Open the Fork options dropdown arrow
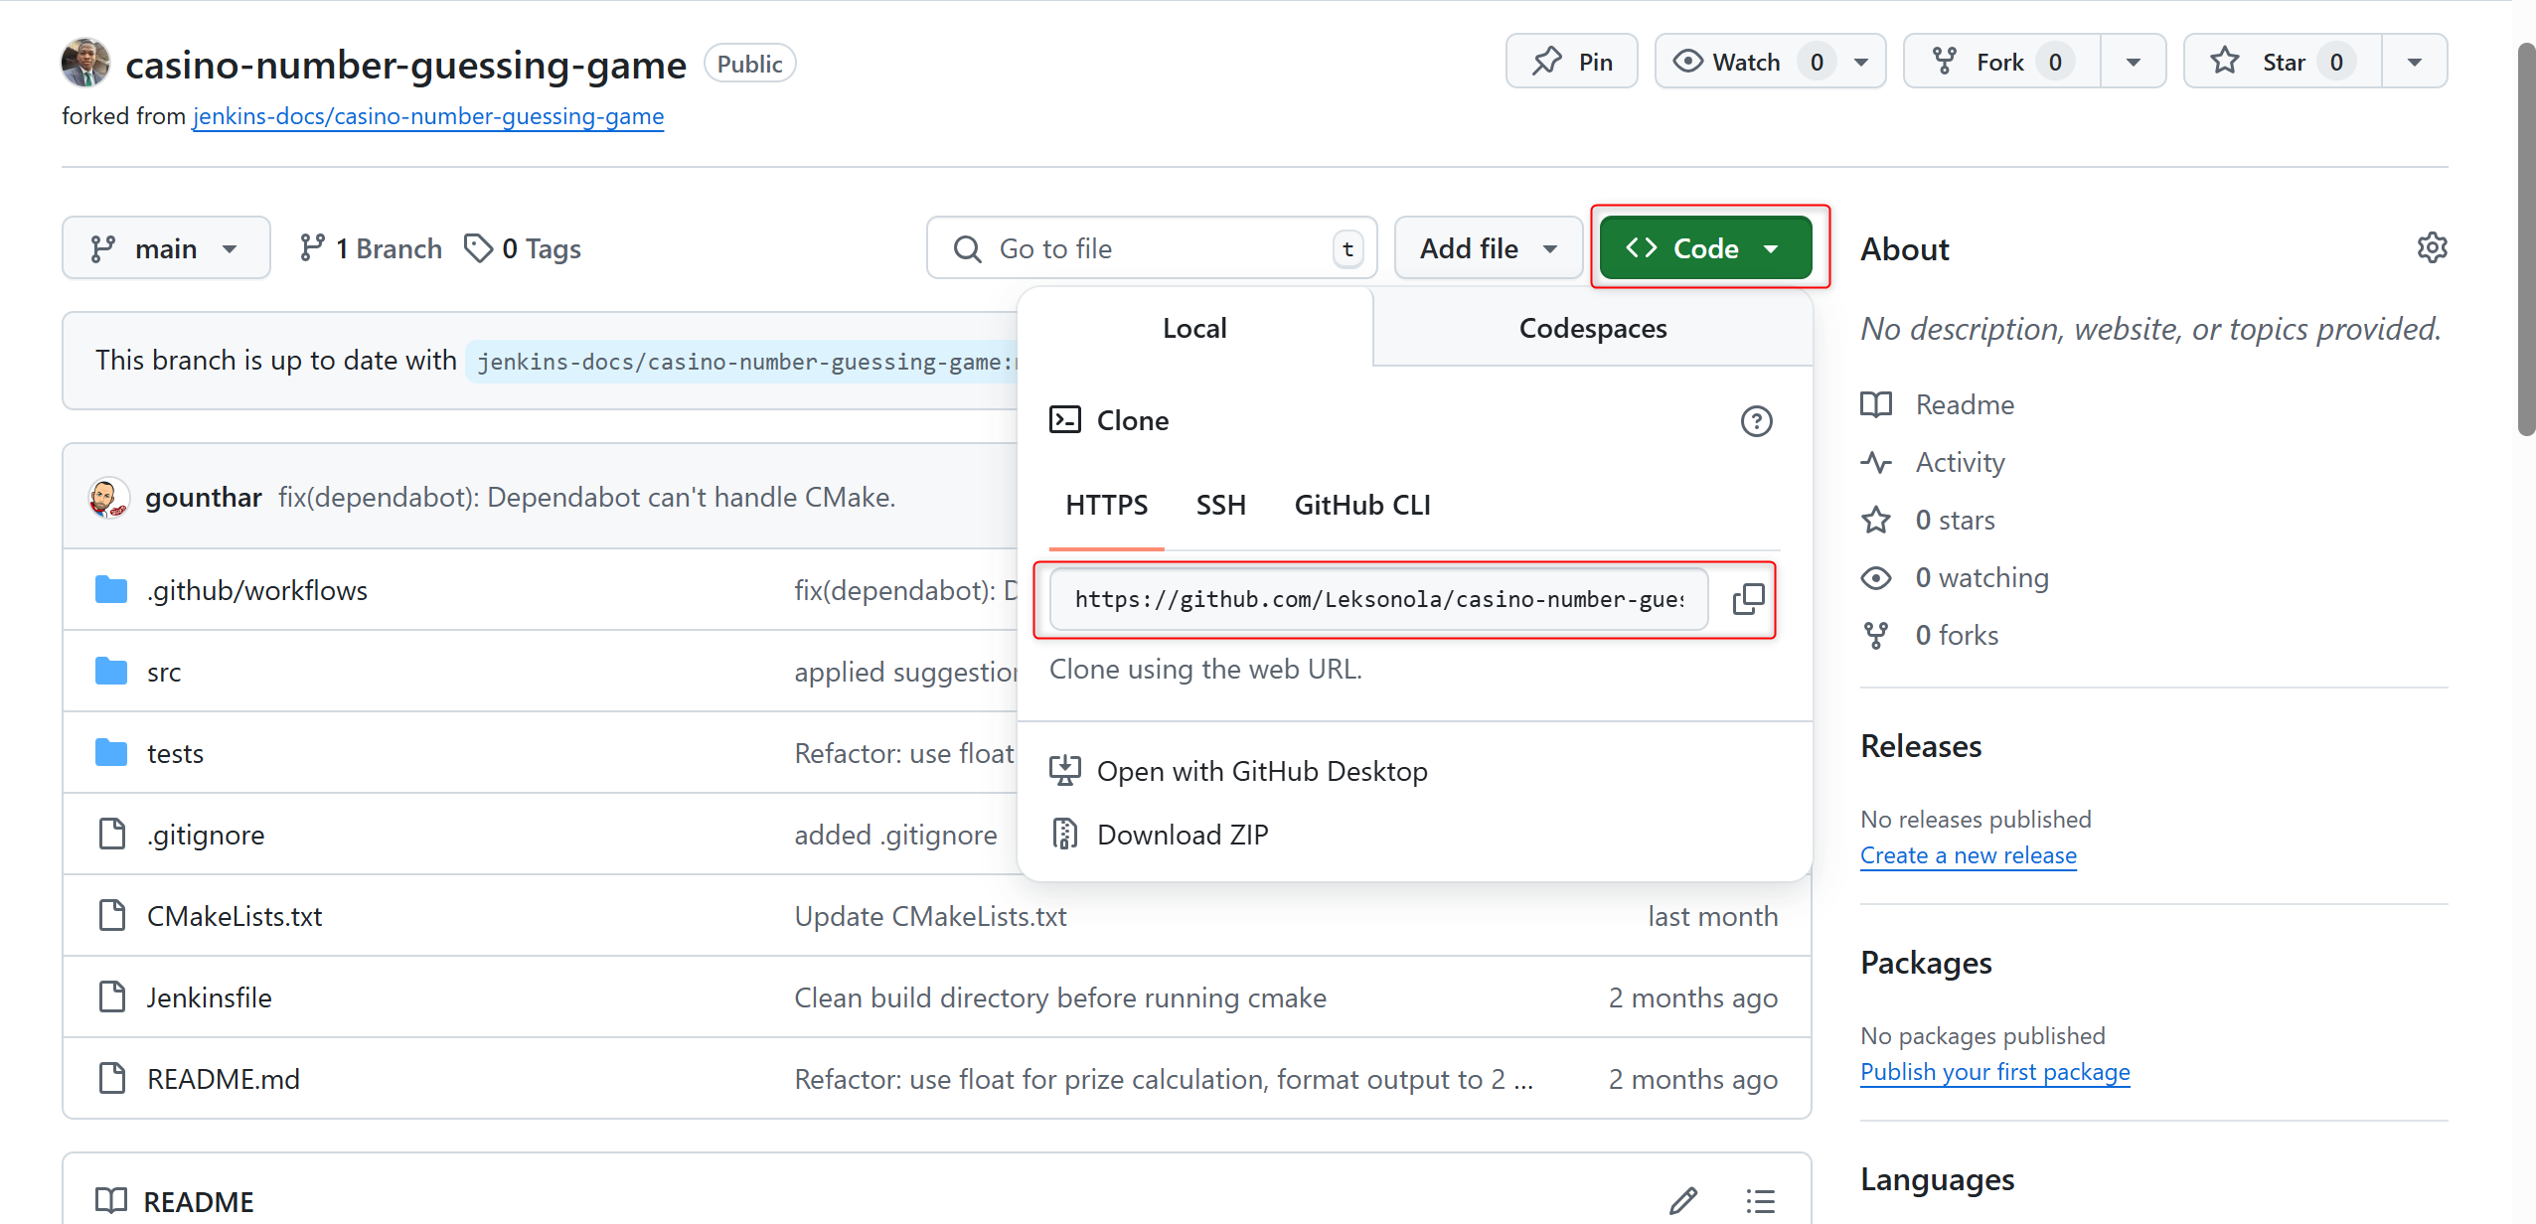The image size is (2536, 1224). tap(2133, 62)
